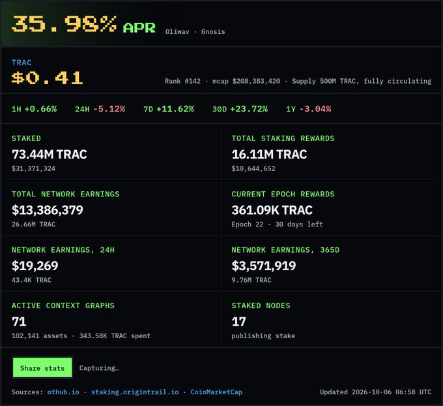Click the 16.11M TRAC rewards value

[269, 154]
